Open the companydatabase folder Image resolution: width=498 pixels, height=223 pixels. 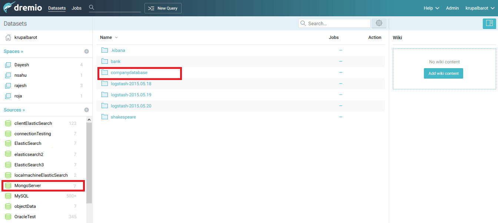[129, 73]
